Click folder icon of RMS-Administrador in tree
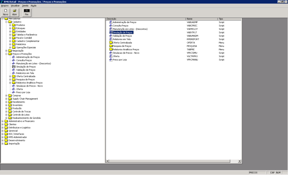The image size is (288, 175). click(6, 137)
